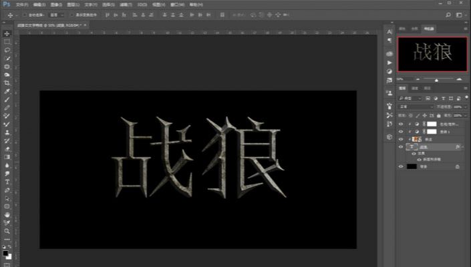Screen dimensions: 471x267
Task: Filter layers by type layers
Action: tap(444, 98)
